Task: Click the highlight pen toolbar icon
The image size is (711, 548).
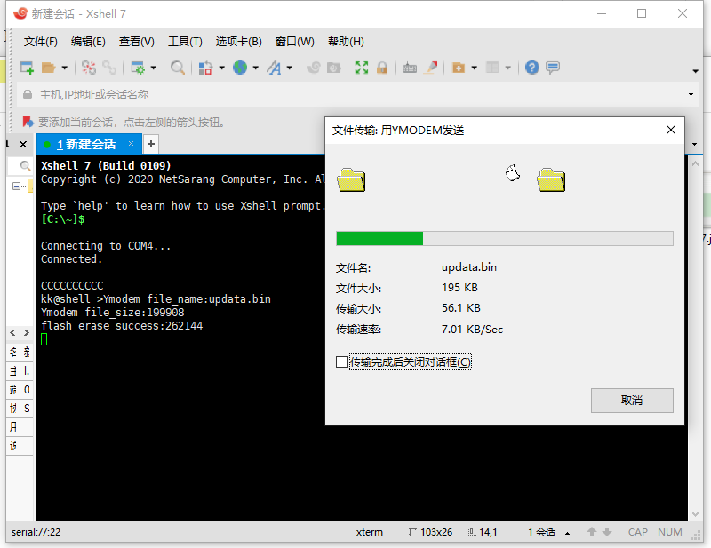Action: [431, 68]
